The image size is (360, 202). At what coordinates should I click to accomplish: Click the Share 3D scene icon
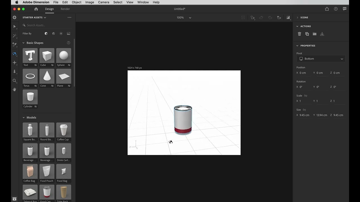tap(327, 9)
